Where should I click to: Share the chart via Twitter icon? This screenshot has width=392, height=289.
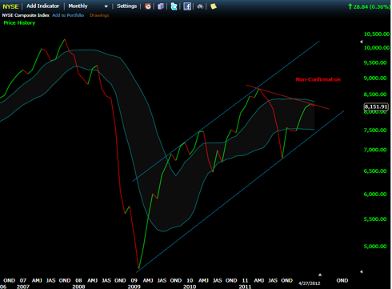tap(174, 6)
